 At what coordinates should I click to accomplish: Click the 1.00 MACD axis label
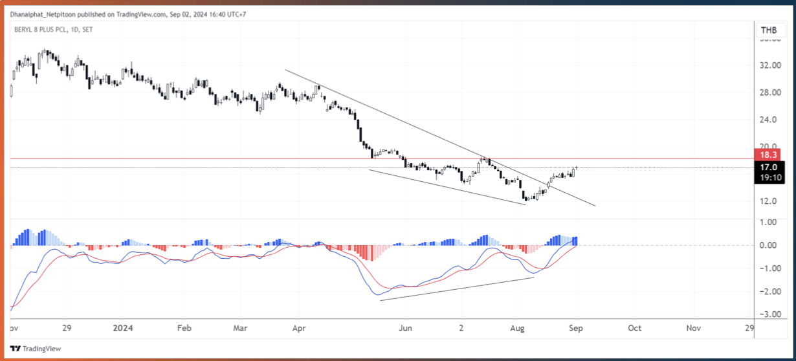tap(768, 222)
